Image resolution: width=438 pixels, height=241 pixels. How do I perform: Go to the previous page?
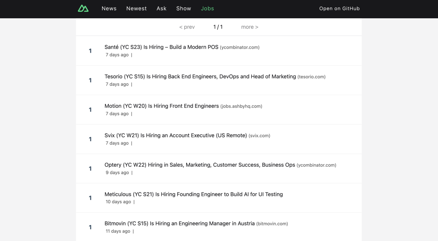pyautogui.click(x=187, y=27)
